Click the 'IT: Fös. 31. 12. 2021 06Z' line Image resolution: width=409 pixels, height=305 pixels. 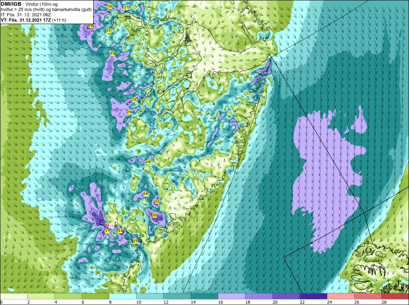point(26,15)
